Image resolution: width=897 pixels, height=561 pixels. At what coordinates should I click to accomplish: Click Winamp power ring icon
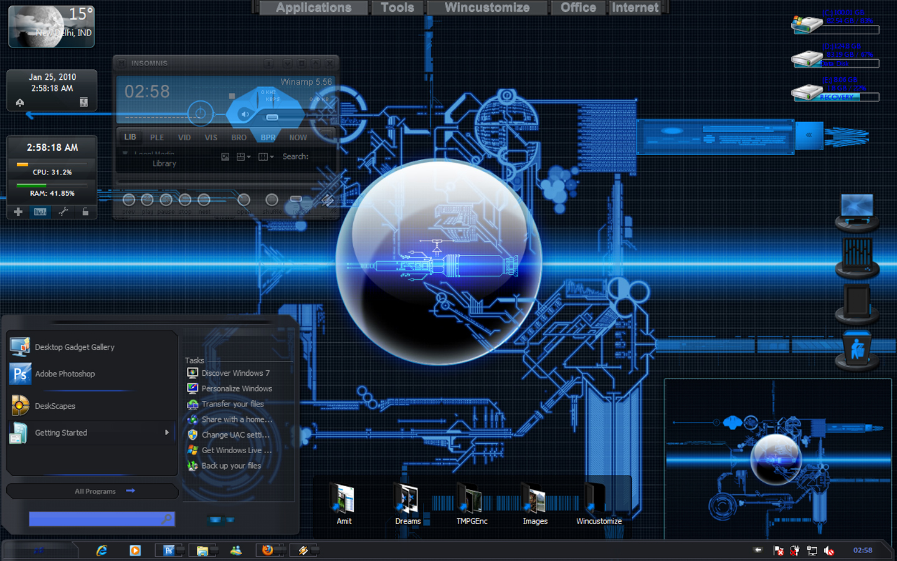click(201, 113)
